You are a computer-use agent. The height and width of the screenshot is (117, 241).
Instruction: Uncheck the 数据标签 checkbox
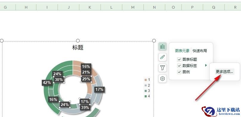point(179,66)
